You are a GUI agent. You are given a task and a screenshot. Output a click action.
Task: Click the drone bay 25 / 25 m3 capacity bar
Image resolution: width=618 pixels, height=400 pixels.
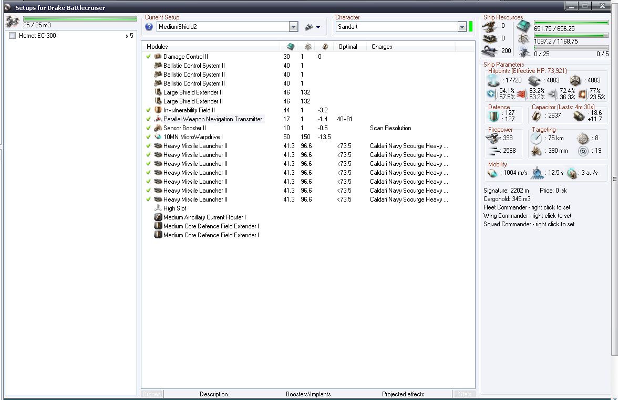pyautogui.click(x=80, y=18)
